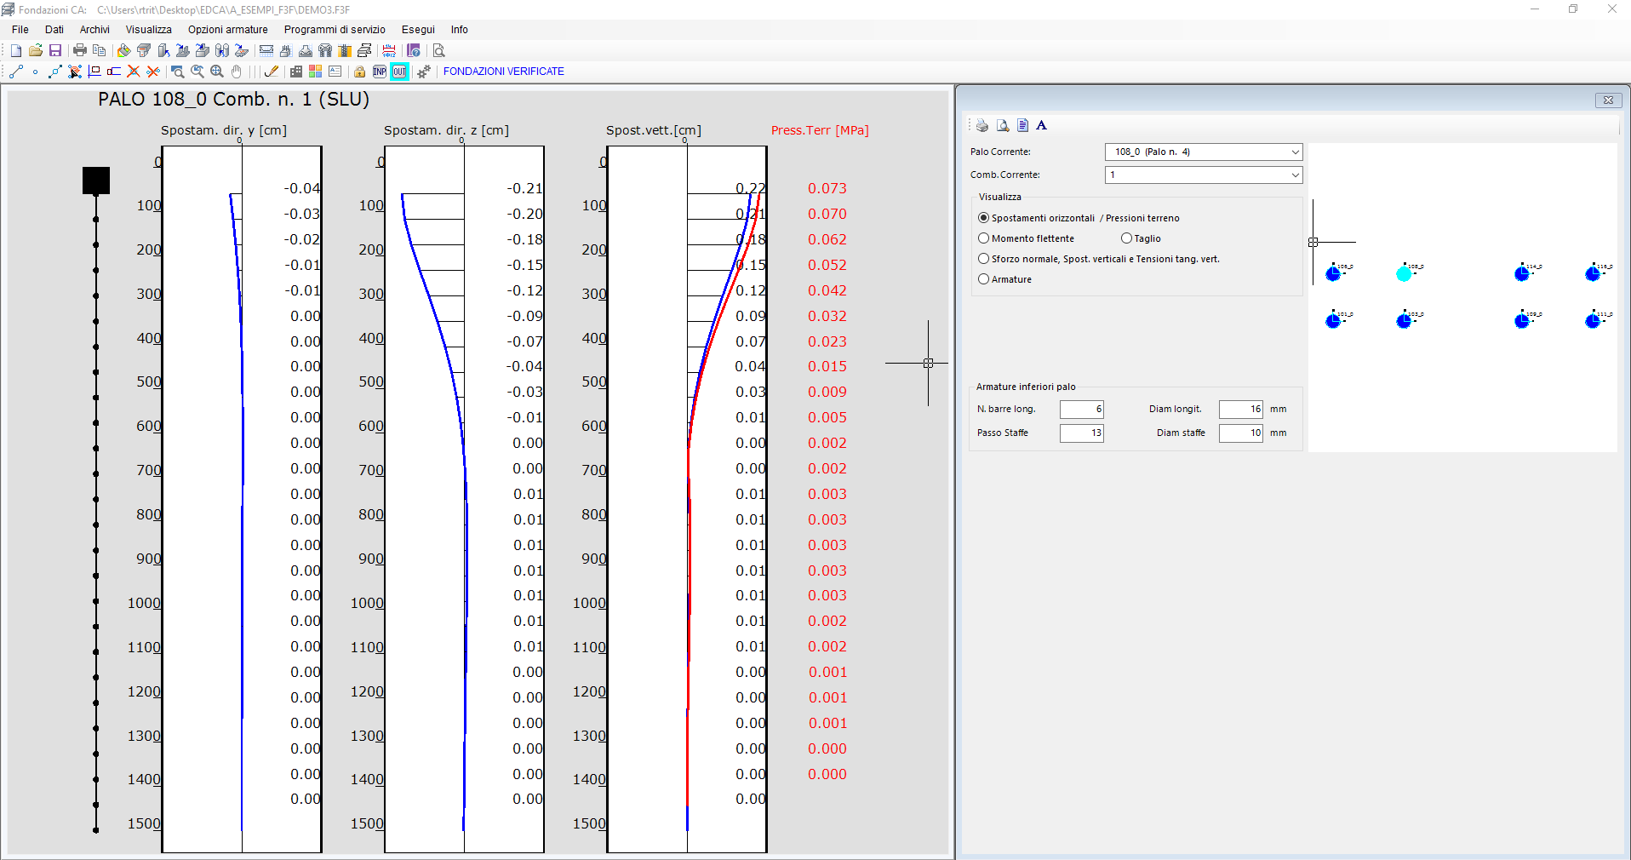
Task: Click the printer icon in results panel
Action: [x=982, y=125]
